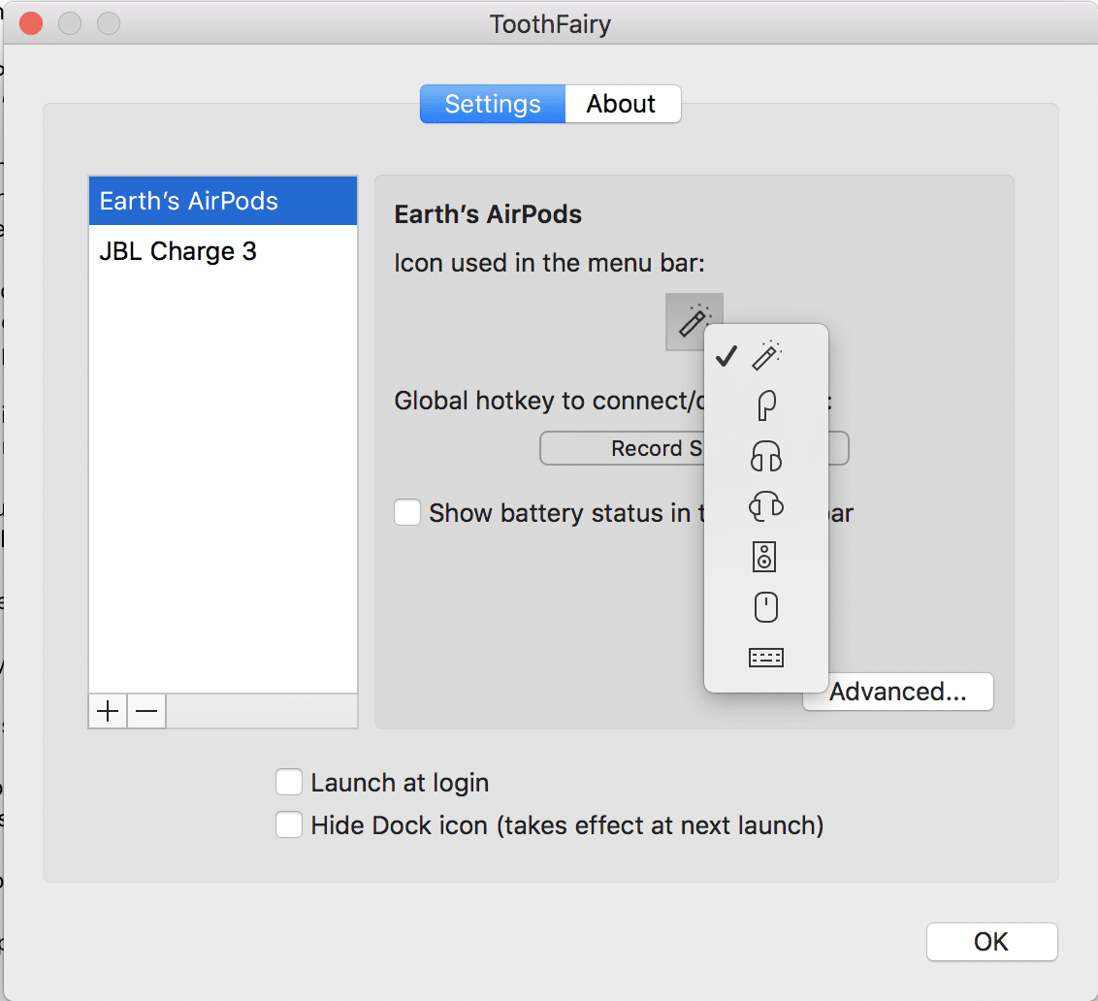
Task: Close the ToothFairy window
Action: pos(31,23)
